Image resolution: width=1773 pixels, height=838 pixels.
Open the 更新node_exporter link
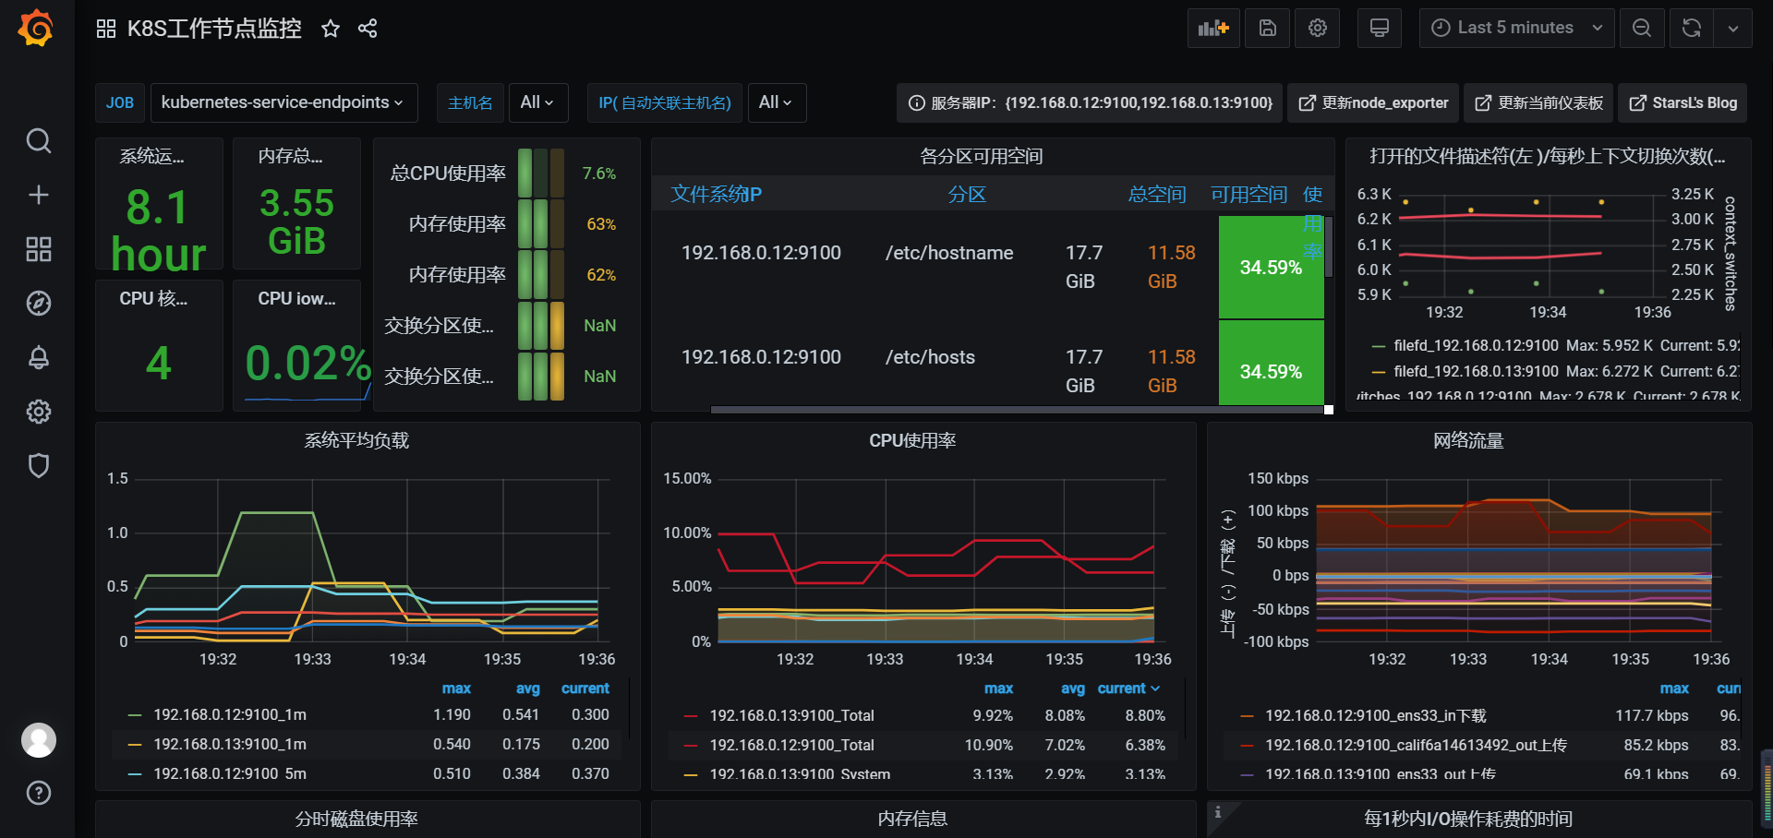coord(1373,102)
